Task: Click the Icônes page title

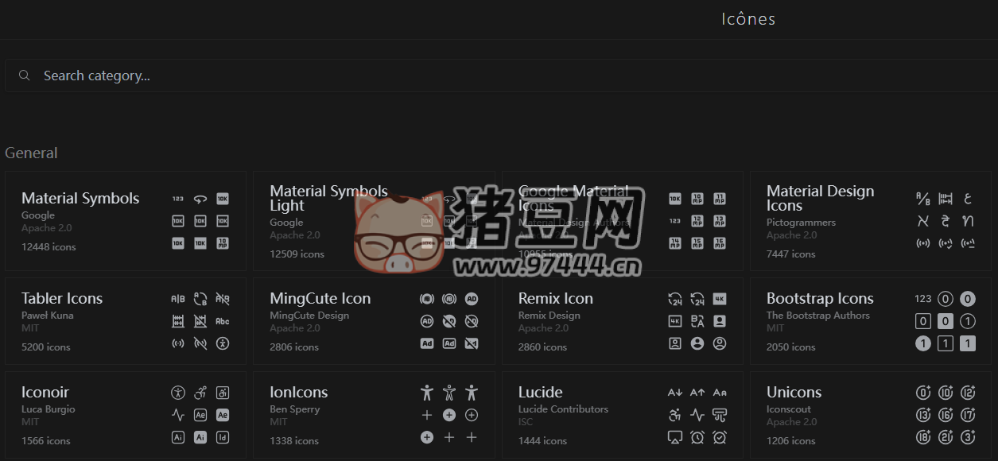Action: point(748,19)
